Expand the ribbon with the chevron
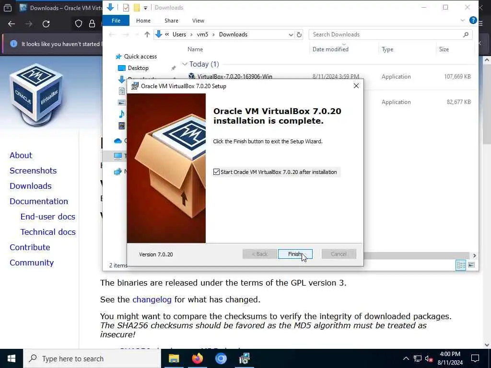491x368 pixels. tap(463, 20)
